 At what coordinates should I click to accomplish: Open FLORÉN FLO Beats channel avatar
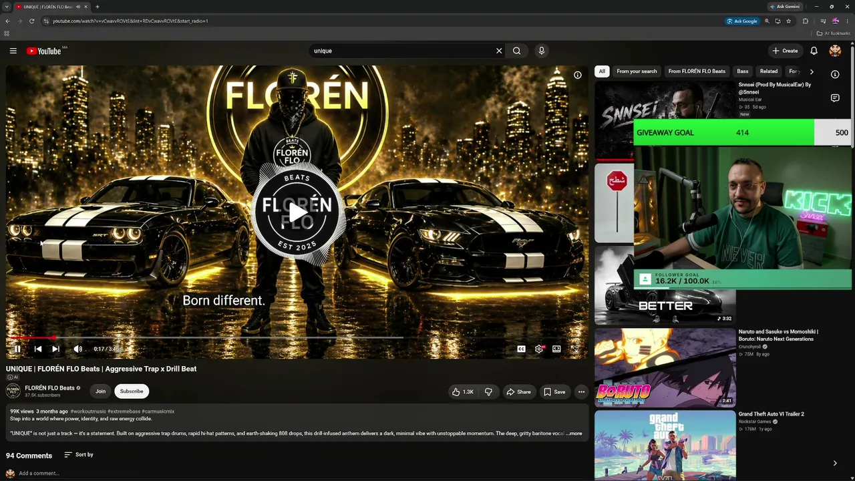point(13,391)
